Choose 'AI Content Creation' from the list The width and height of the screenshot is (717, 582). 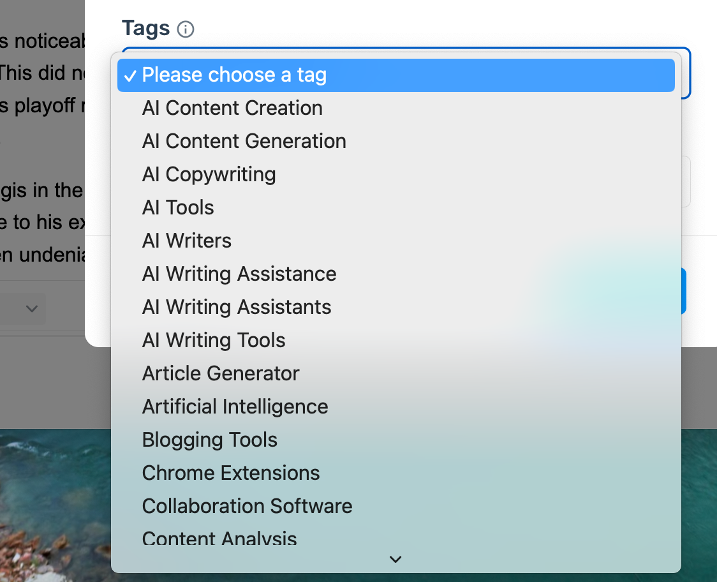(x=232, y=108)
